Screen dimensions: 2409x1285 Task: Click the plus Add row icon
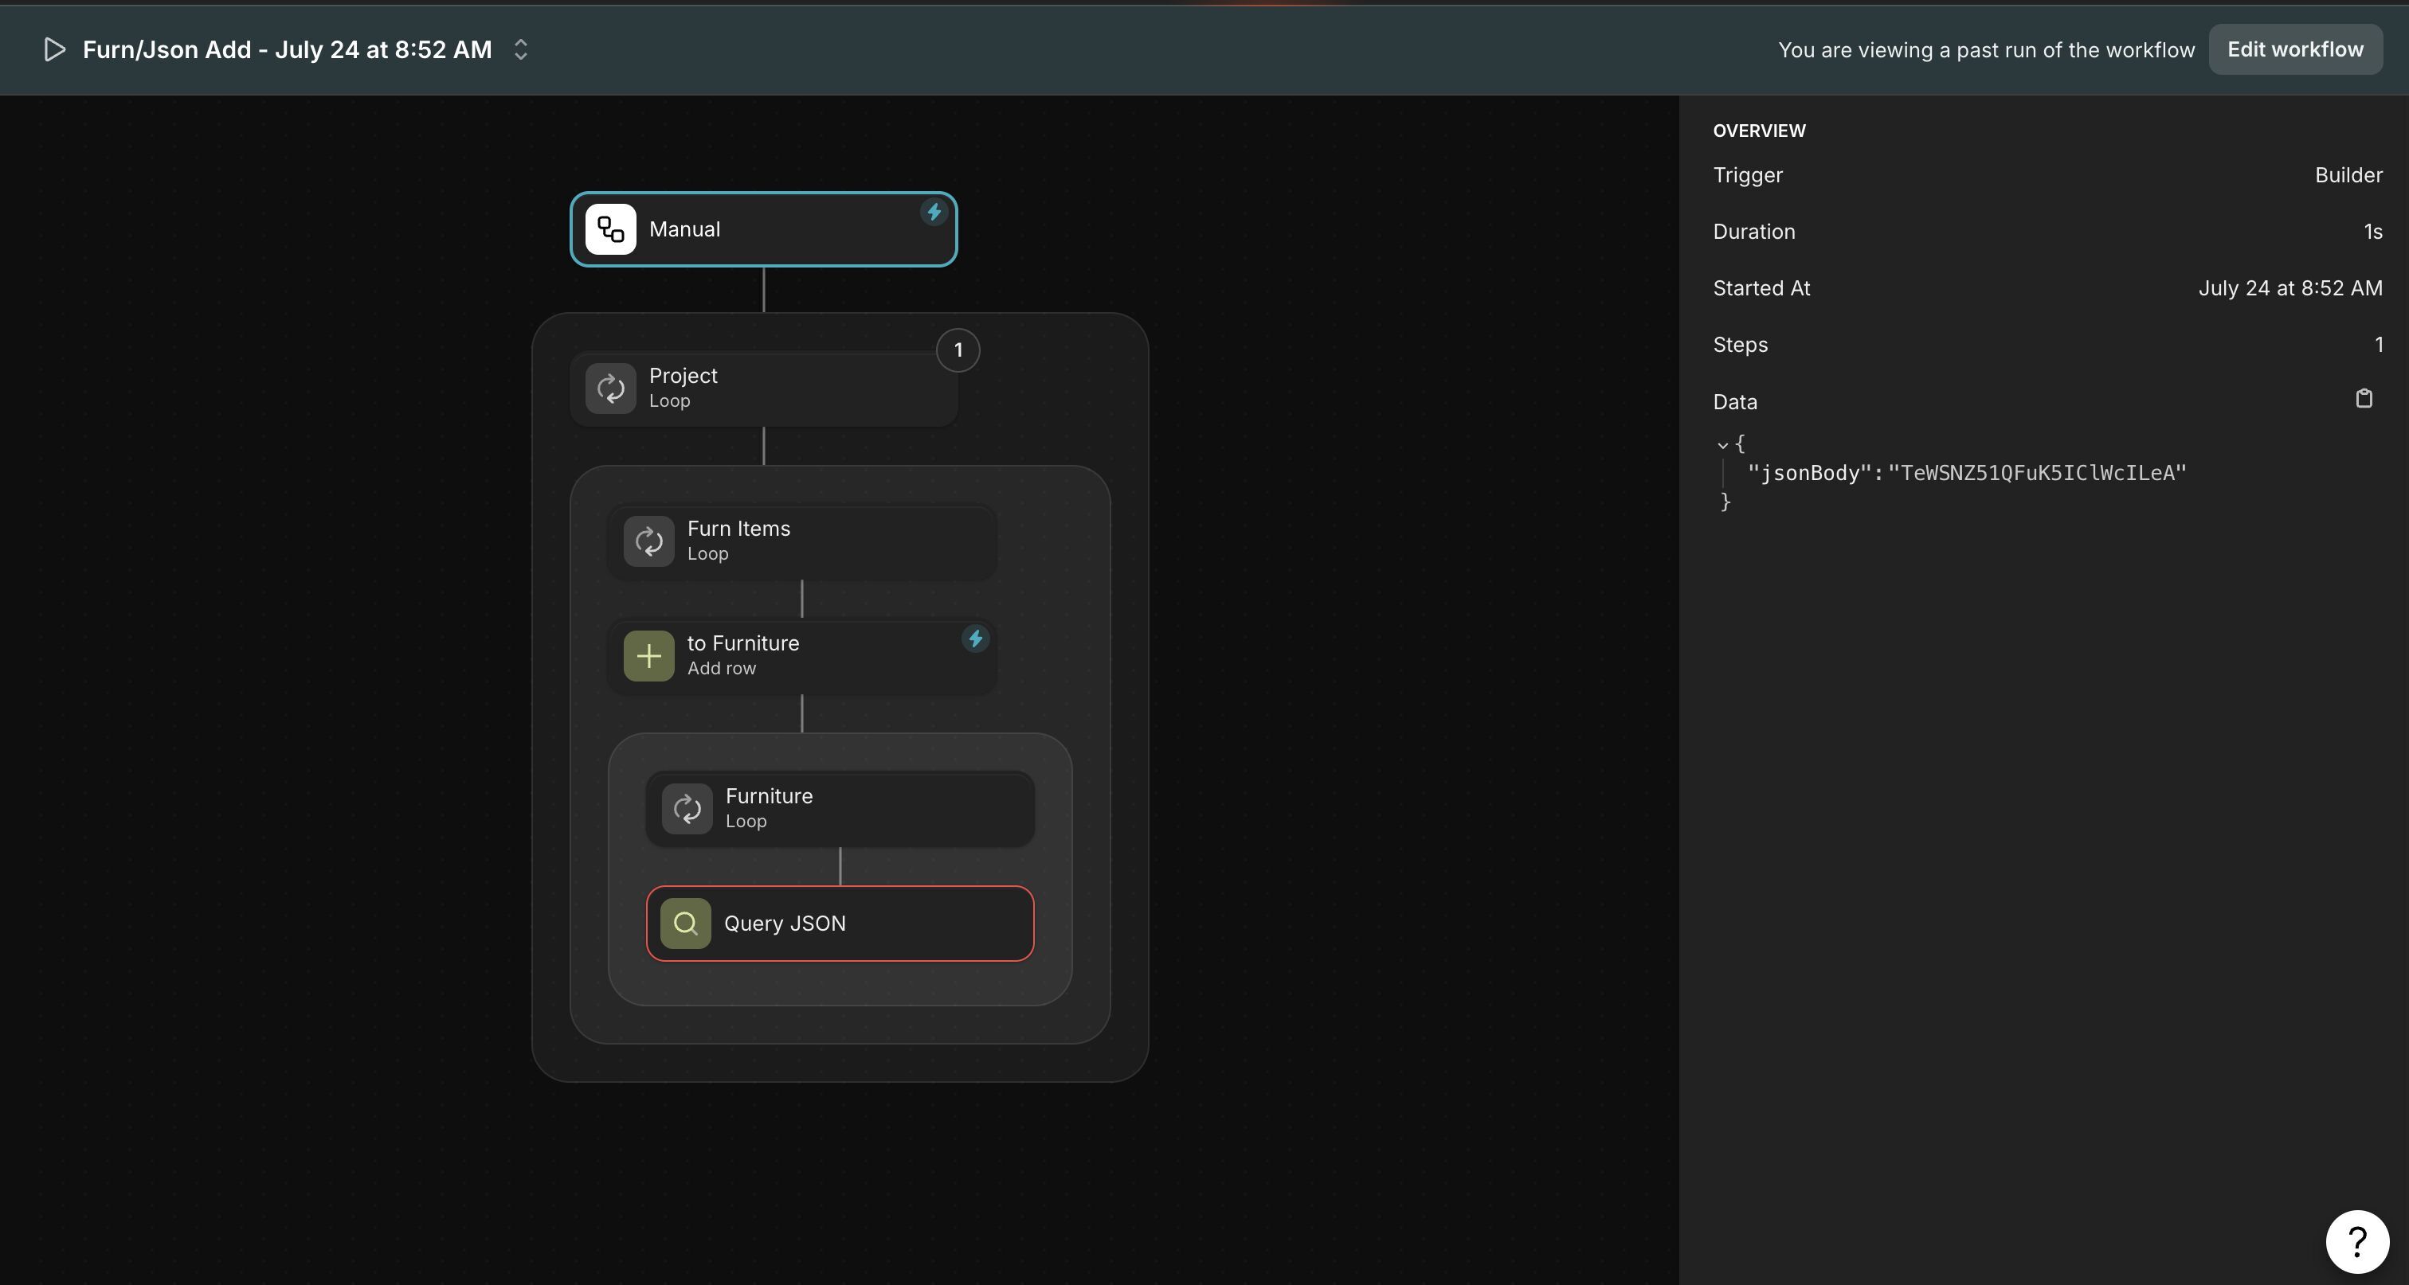tap(649, 656)
